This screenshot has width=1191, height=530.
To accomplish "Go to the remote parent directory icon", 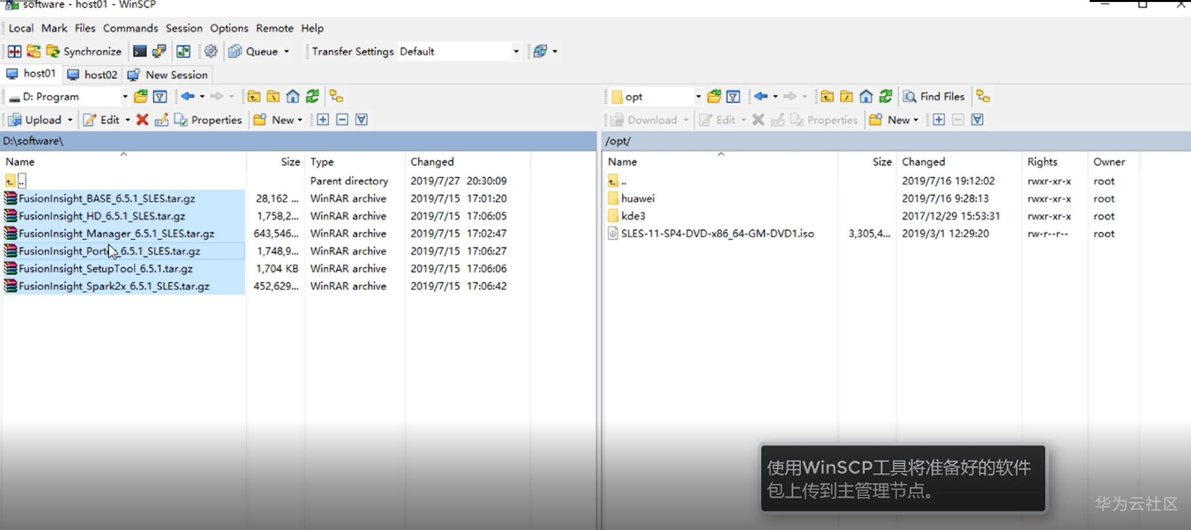I will (x=827, y=97).
